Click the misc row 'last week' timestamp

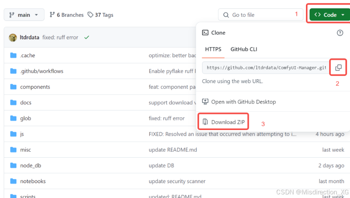coord(333,150)
